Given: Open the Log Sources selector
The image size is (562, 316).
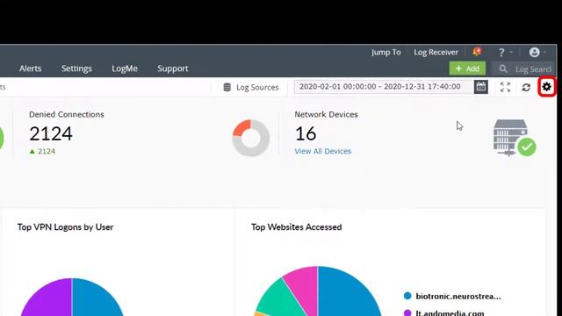Looking at the screenshot, I should point(251,87).
